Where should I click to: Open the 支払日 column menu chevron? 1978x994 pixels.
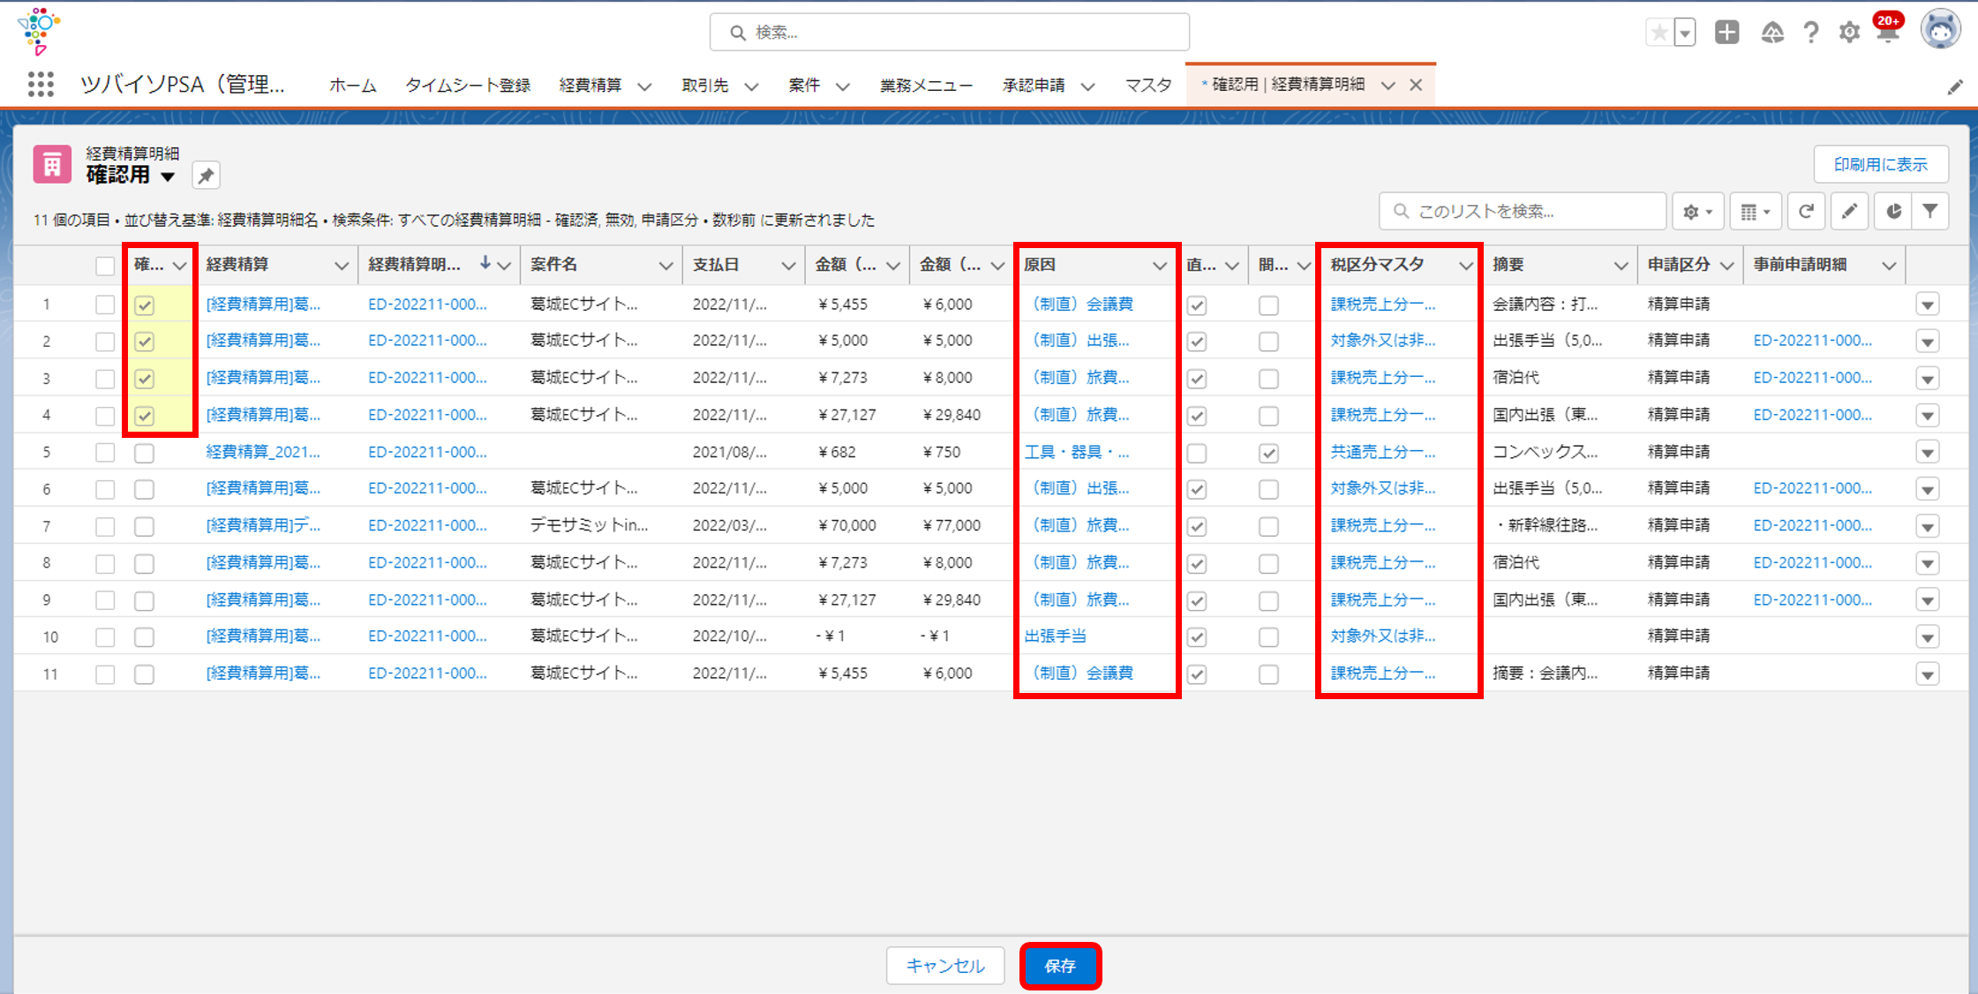(x=788, y=265)
